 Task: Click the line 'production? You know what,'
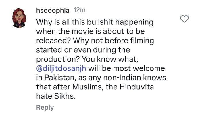pyautogui.click(x=87, y=59)
